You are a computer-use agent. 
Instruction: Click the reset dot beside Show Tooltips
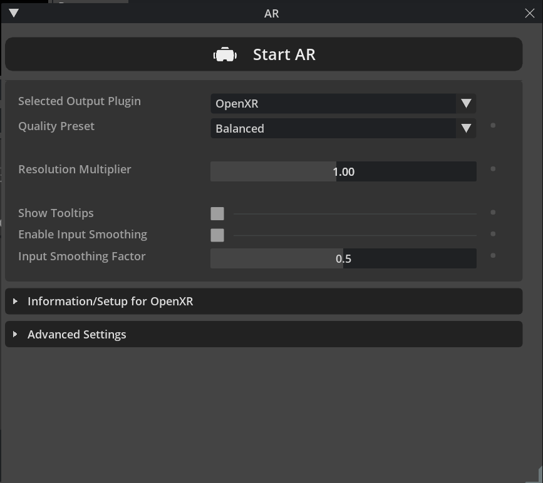[493, 213]
